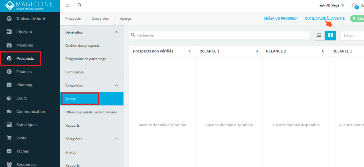Image resolution: width=364 pixels, height=167 pixels.
Task: Click the Cours stopwatch icon
Action: pos(9,98)
